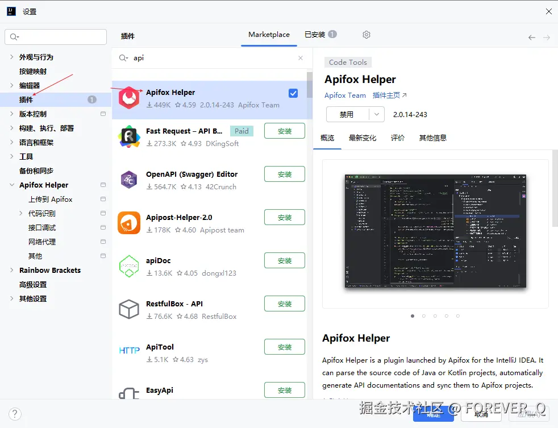Install the RestfulBox - API plugin
The image size is (558, 428).
point(285,304)
